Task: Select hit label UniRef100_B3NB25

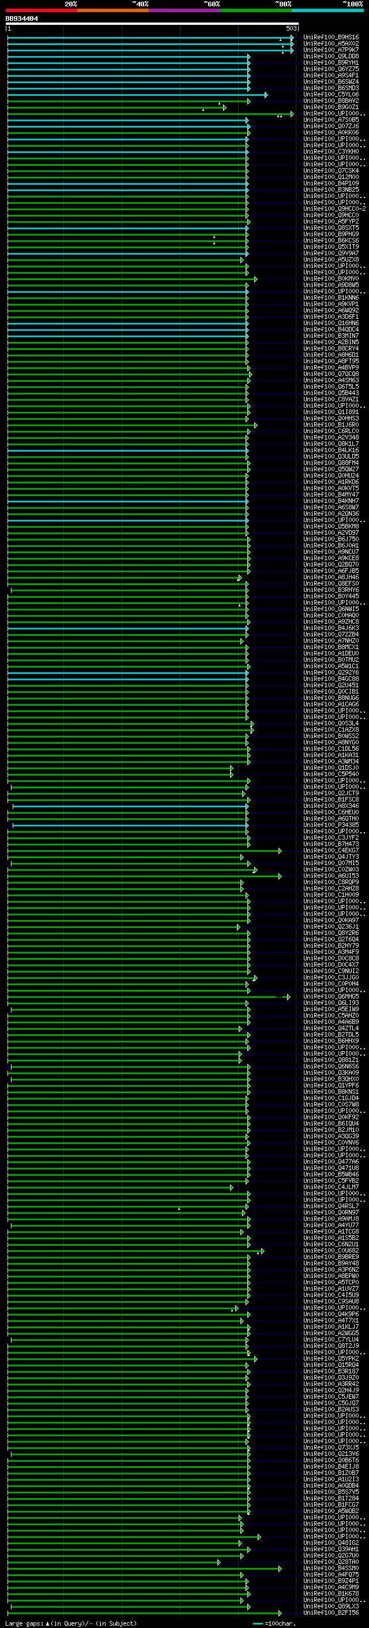Action: [x=331, y=190]
